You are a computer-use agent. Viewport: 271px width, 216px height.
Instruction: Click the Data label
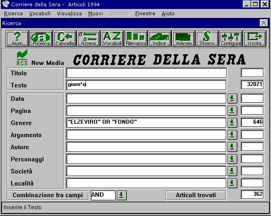point(17,99)
